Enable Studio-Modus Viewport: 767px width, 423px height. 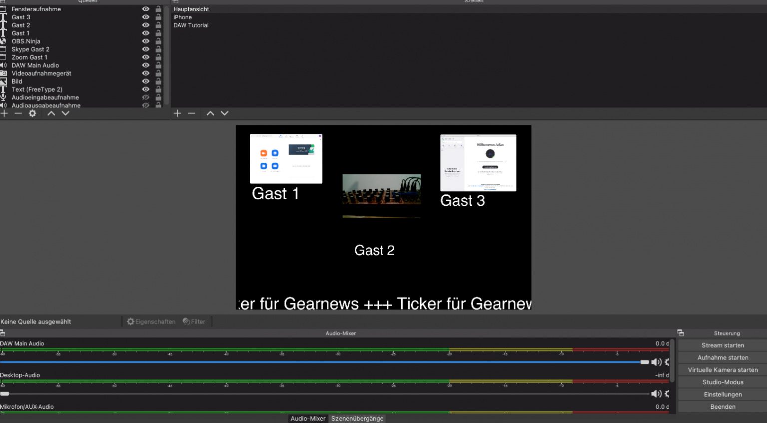click(722, 382)
